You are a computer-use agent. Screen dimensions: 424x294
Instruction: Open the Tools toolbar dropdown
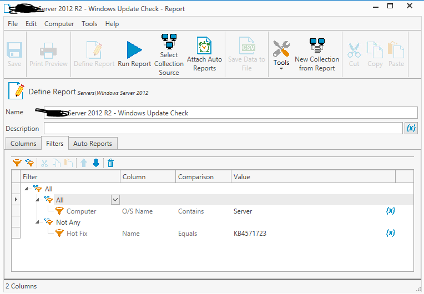[281, 68]
